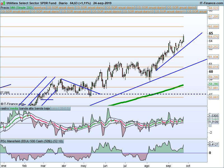Viewport: 224px width, 168px height.
Task: Select the 64,570 price level tag
Action: pos(214,37)
